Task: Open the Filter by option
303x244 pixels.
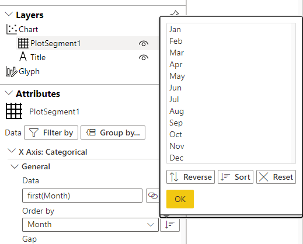Action: click(51, 133)
